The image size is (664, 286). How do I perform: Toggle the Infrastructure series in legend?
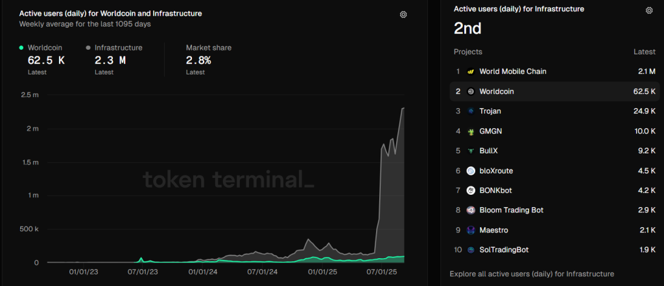click(118, 48)
